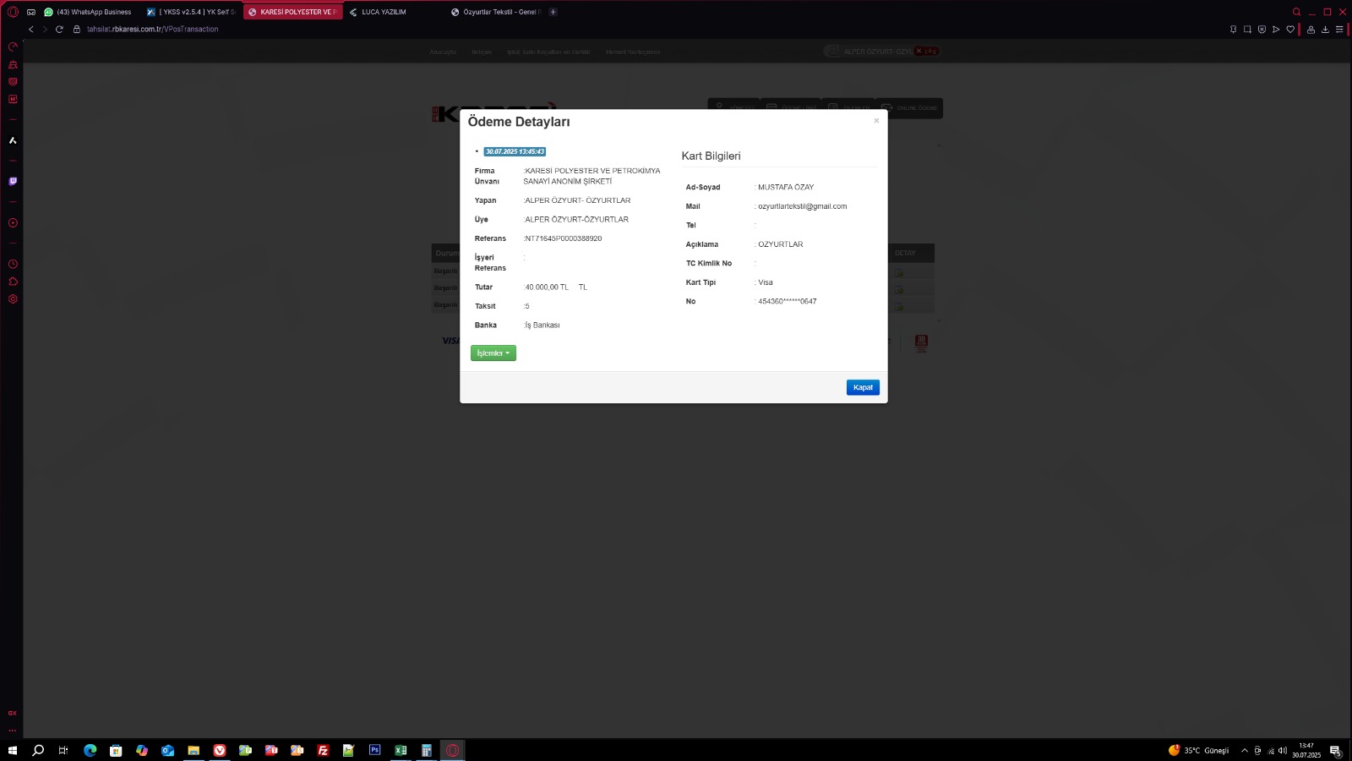Open Twitch in the Opera sidebar
This screenshot has height=761, width=1352.
[x=13, y=181]
